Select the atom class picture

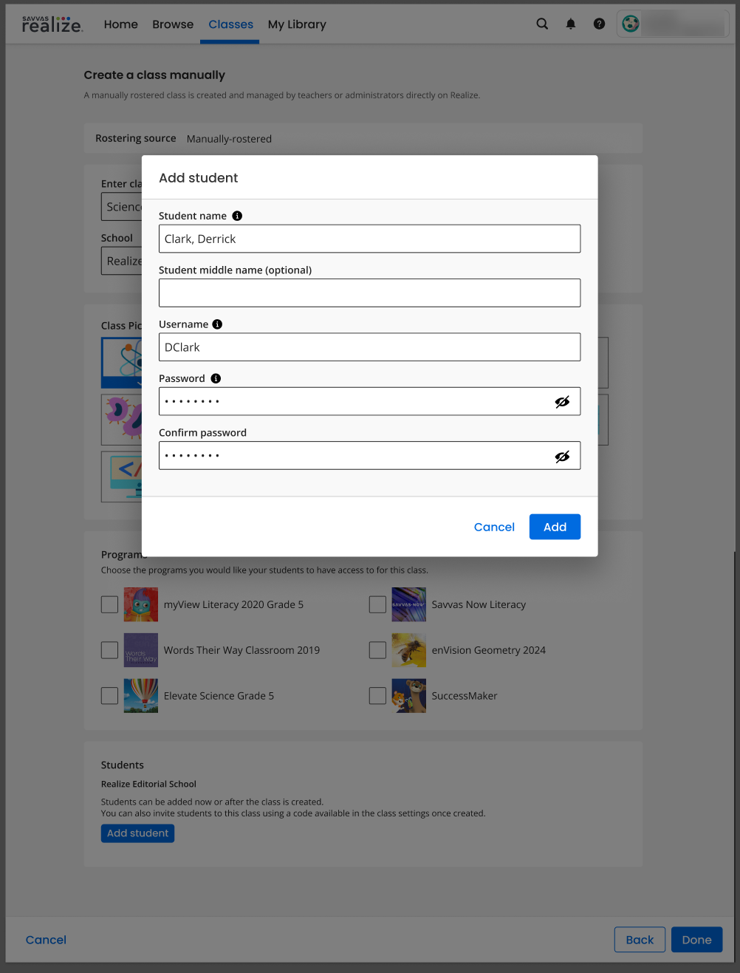(122, 363)
